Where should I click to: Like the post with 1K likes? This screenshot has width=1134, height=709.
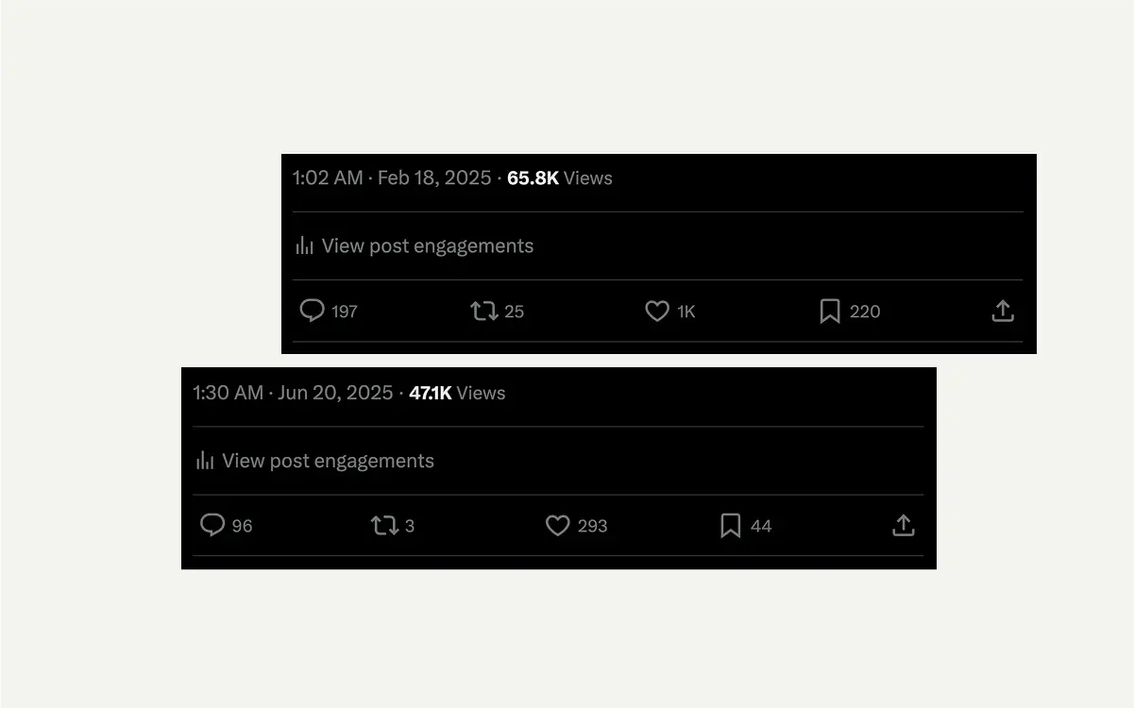pyautogui.click(x=657, y=311)
